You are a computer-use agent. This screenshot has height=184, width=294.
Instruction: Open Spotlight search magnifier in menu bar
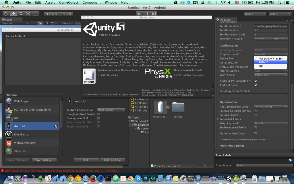tap(279, 2)
